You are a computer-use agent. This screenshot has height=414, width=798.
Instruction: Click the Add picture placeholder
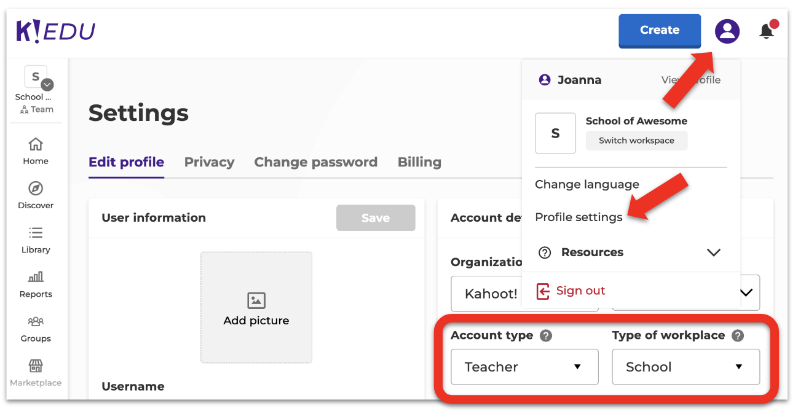tap(256, 307)
